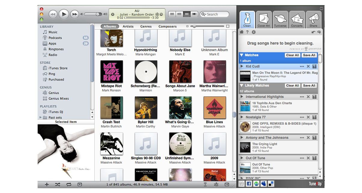Click Clear All in Likely Matches

(x=293, y=86)
